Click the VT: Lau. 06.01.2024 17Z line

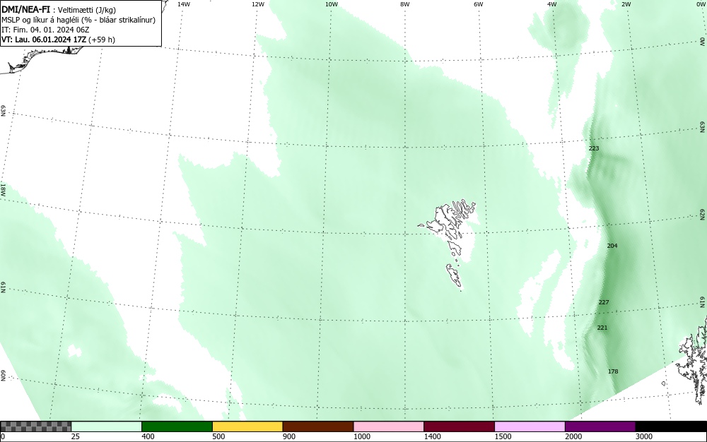[58, 40]
